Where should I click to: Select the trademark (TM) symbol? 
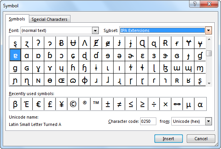pos(96,104)
